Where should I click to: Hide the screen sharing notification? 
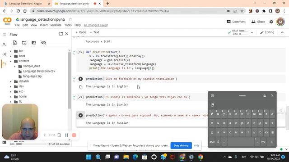197,145
